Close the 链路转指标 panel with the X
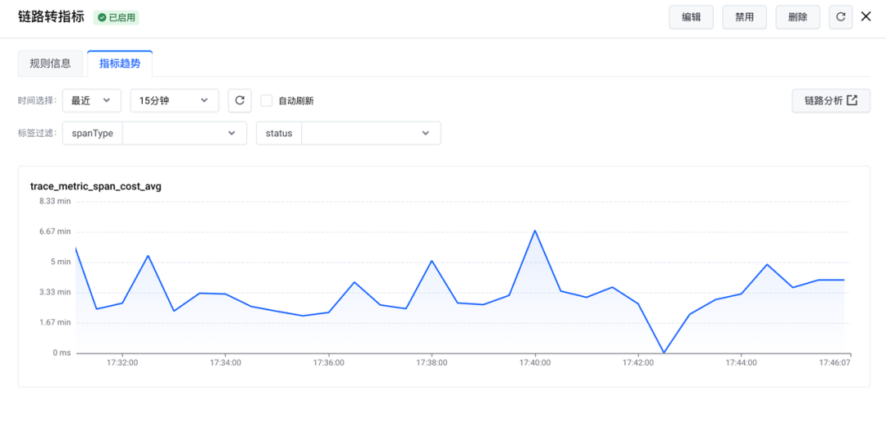Viewport: 886px width, 429px height. (865, 16)
